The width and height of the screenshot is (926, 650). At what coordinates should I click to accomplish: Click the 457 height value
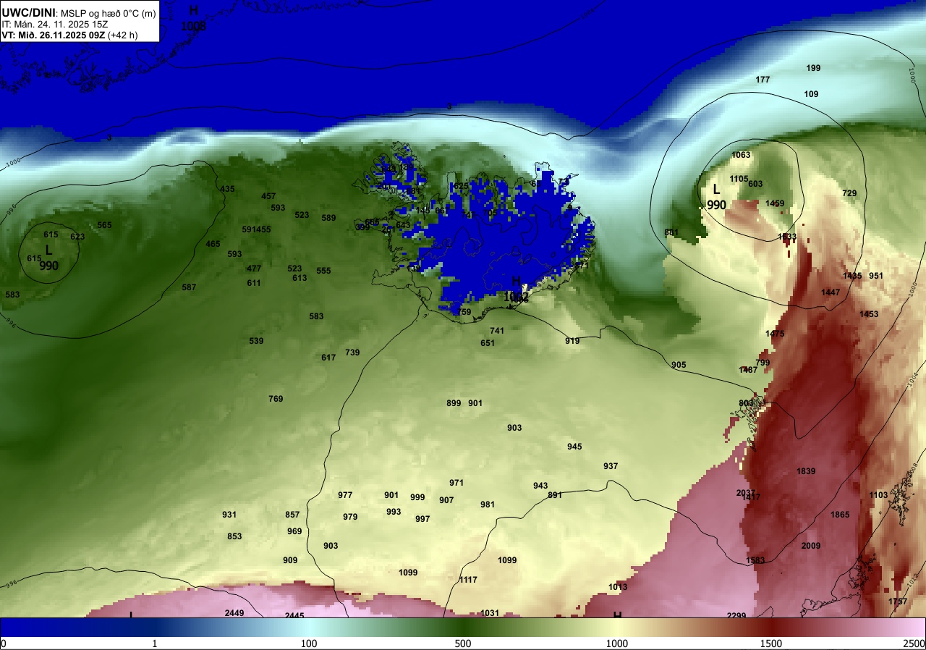(268, 196)
